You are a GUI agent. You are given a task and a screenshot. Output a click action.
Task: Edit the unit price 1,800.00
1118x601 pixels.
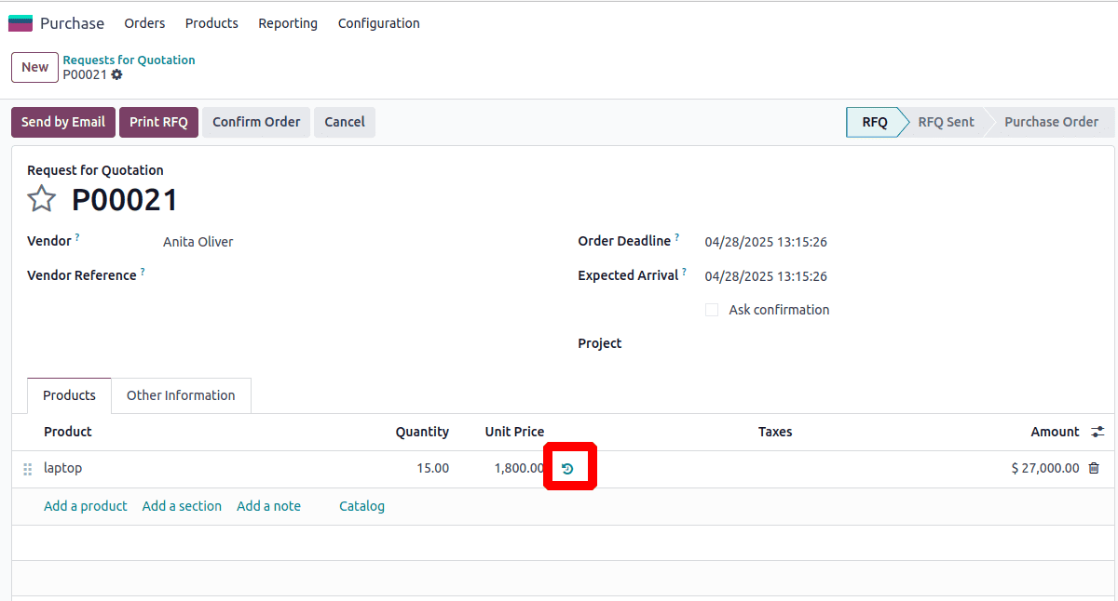pos(519,469)
